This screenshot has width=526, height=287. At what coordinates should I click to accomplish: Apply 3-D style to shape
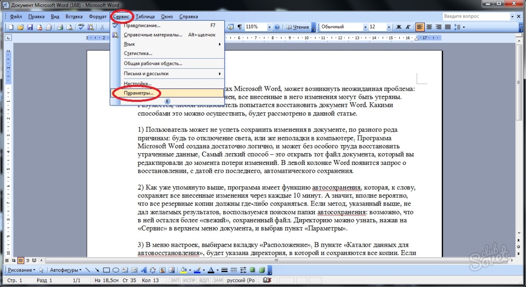[x=261, y=270]
